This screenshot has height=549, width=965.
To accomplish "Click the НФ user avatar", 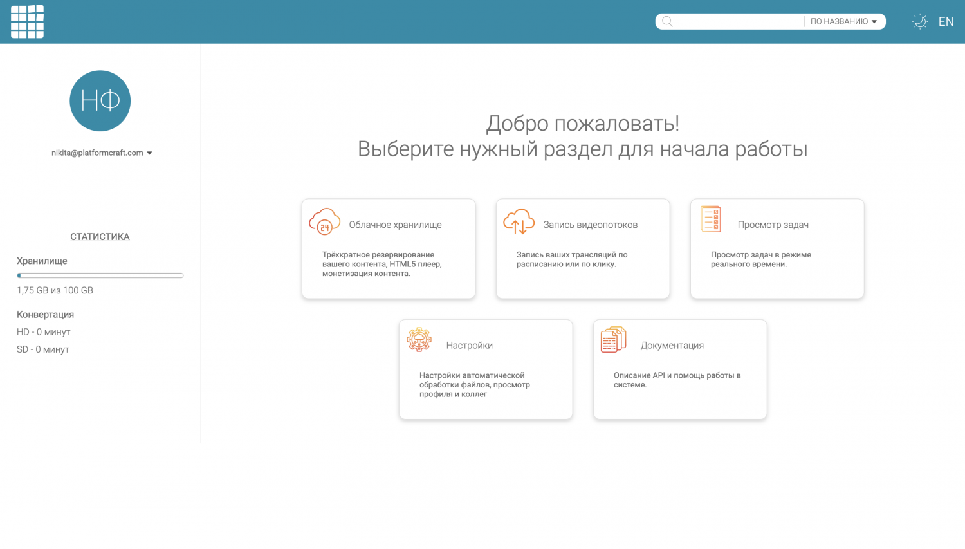I will [x=100, y=101].
